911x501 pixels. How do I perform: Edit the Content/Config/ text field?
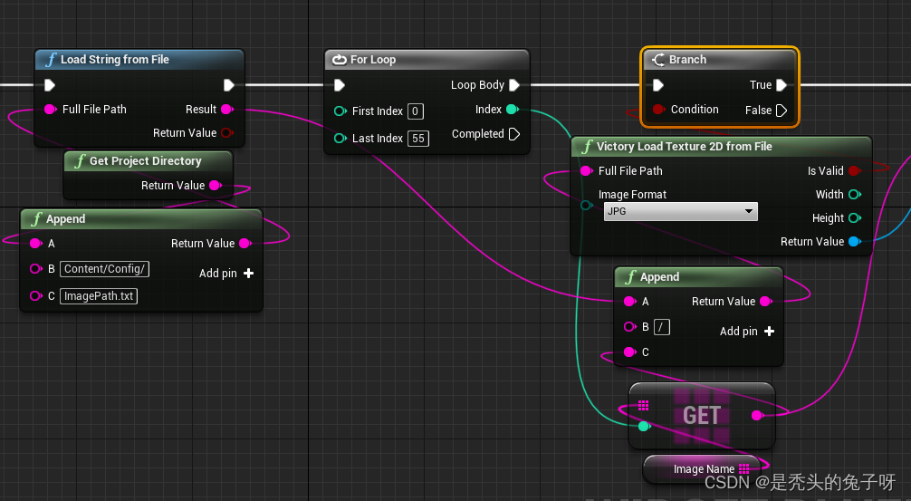point(104,269)
